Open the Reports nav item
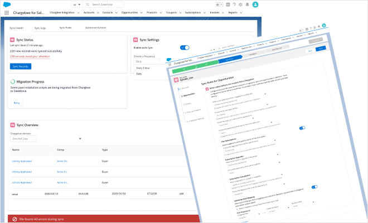 tap(233, 12)
